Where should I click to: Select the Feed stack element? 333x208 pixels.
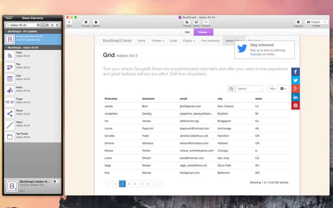coord(33,56)
